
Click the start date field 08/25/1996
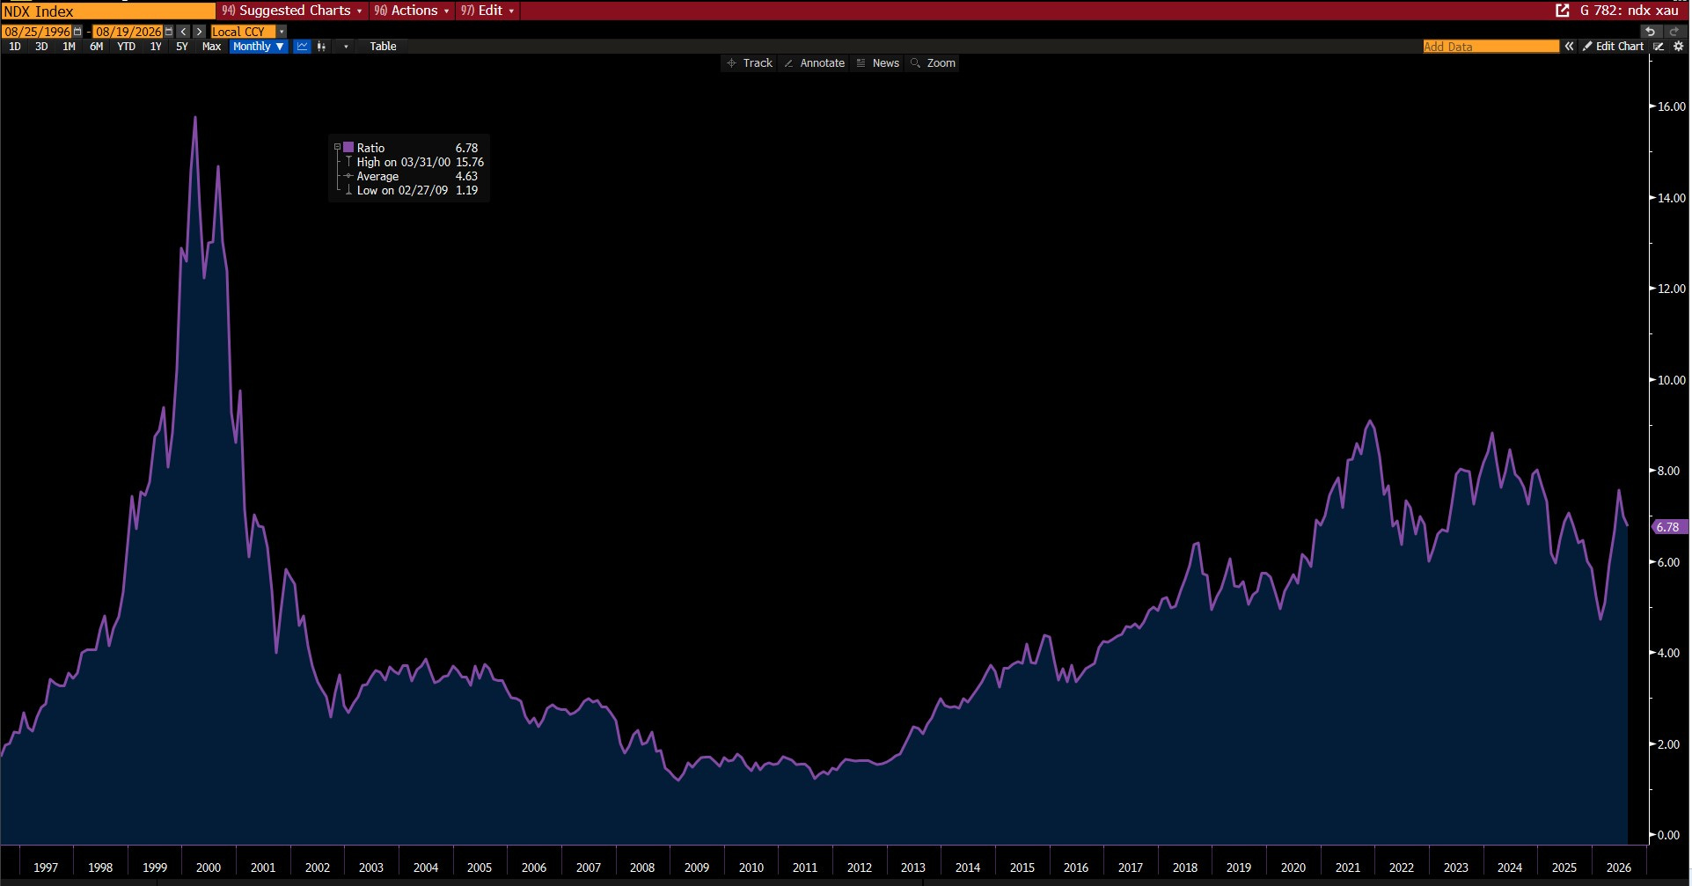(x=37, y=32)
